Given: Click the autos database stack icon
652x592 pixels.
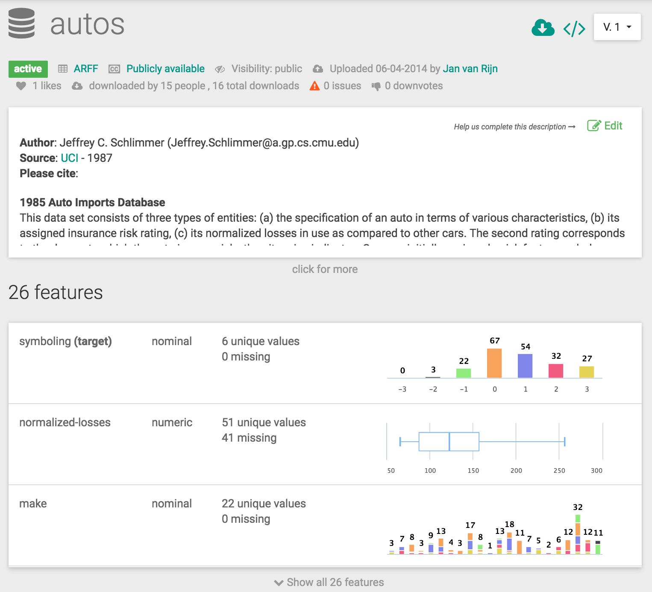Looking at the screenshot, I should click(x=21, y=23).
